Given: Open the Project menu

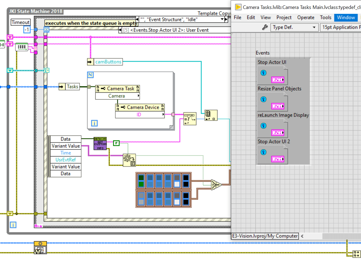Looking at the screenshot, I should coord(284,17).
